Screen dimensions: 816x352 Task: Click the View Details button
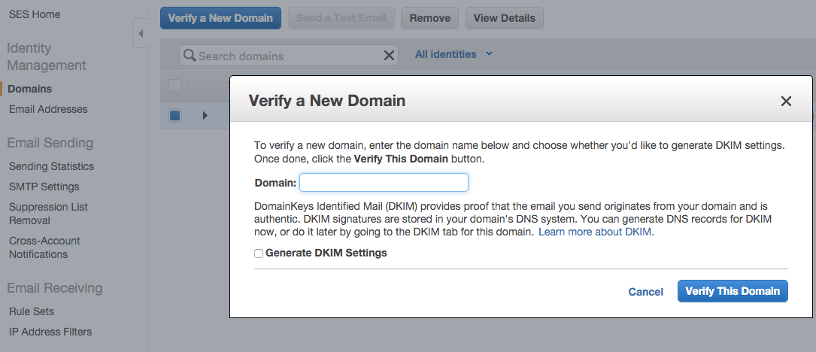click(505, 18)
